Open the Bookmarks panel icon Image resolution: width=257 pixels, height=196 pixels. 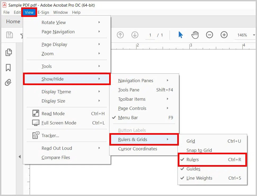pos(8,68)
